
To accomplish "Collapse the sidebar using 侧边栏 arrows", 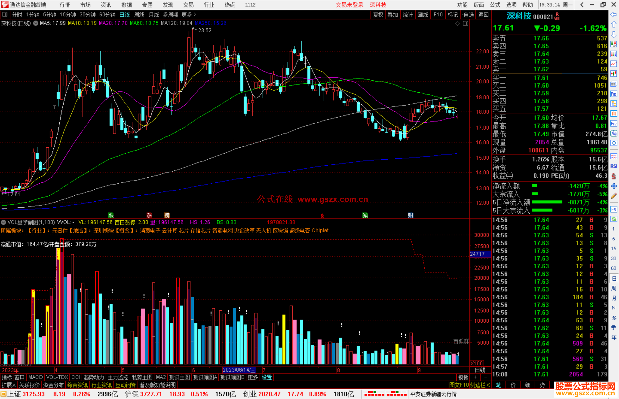I will coord(480,385).
